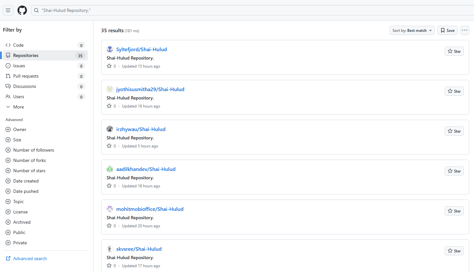Click the "35 results" heading text

click(x=112, y=30)
